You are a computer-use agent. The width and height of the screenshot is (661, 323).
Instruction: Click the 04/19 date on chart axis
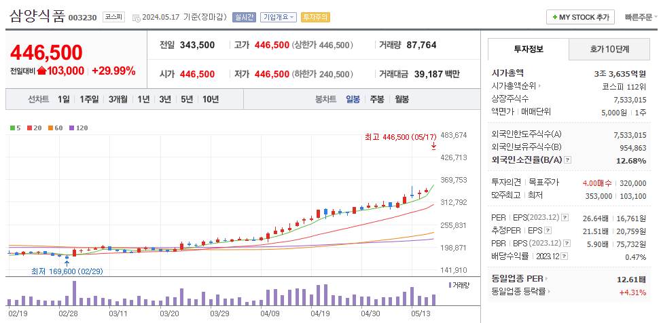click(x=320, y=313)
